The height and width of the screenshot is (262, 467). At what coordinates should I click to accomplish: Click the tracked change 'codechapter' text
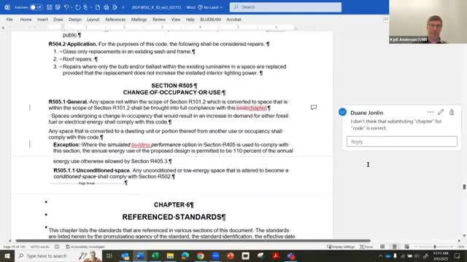click(251, 108)
